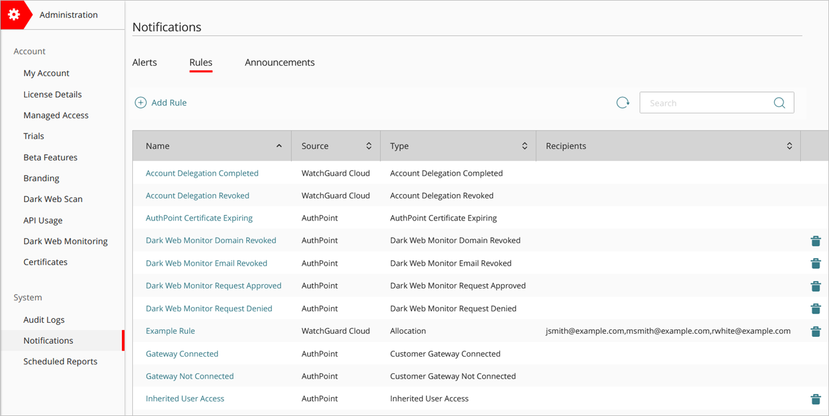Open the AuthPoint Certificate Expiring rule
Screen dimensions: 829x416
(199, 217)
